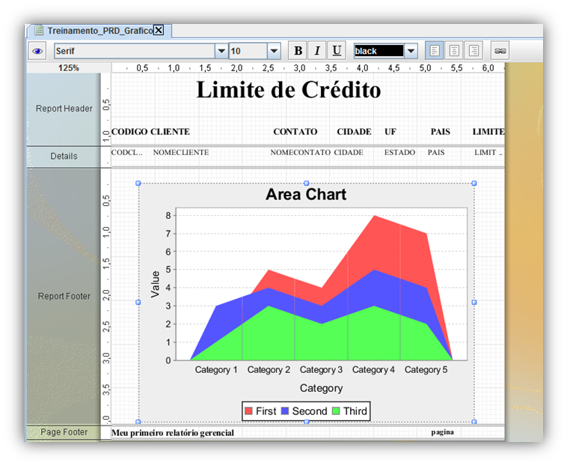The image size is (567, 466).
Task: Click the black text color field
Action: pos(378,51)
